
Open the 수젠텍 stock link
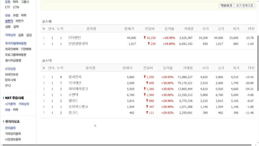pyautogui.click(x=73, y=95)
